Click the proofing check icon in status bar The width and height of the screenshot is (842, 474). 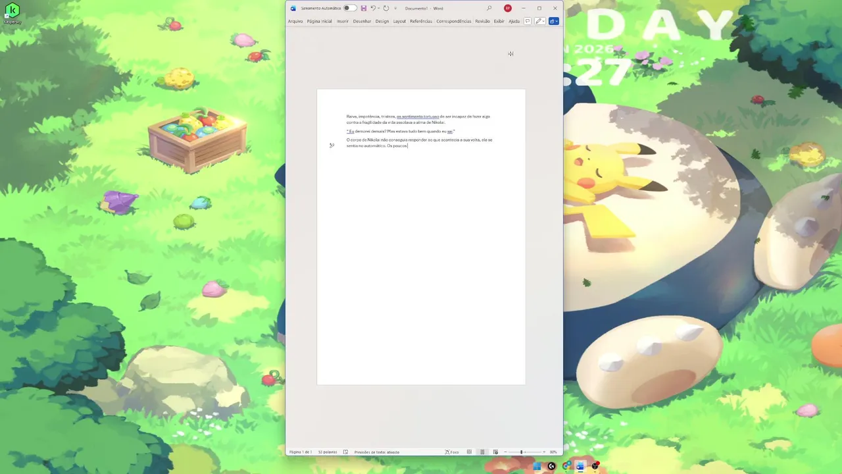click(345, 452)
